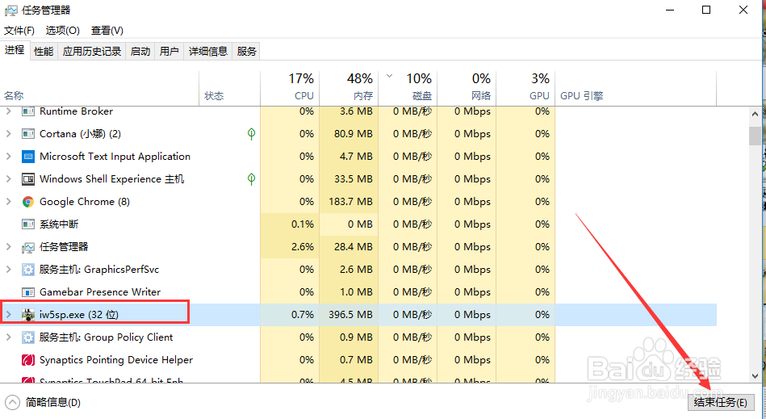The width and height of the screenshot is (766, 419).
Task: Sort processes by 内存 column
Action: tap(349, 87)
